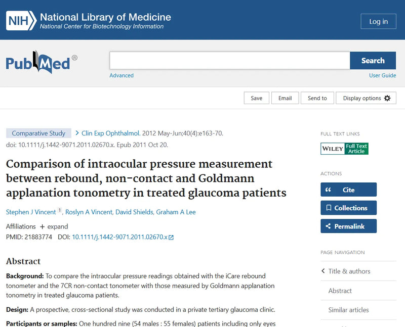Click the quotation mark icon on Cite
Viewport: 405px width, 327px height.
(328, 190)
